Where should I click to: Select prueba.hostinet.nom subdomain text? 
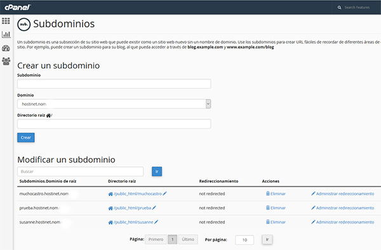tap(39, 208)
